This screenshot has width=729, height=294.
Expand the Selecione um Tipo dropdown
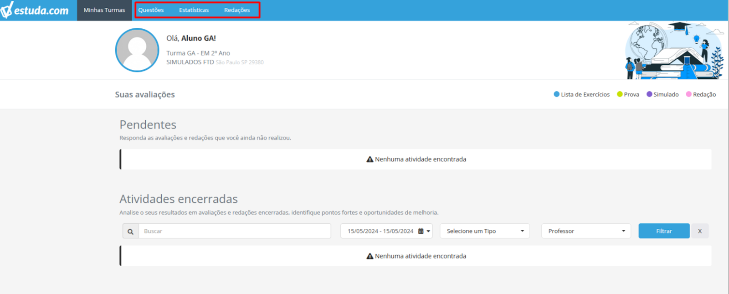(485, 231)
